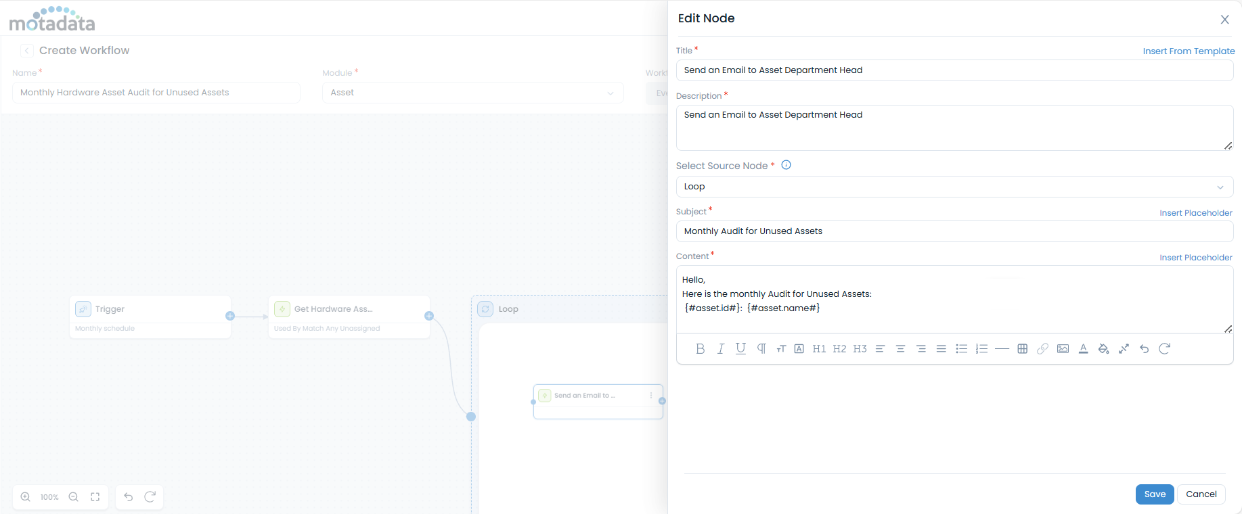Image resolution: width=1242 pixels, height=514 pixels.
Task: Click the Subject input field
Action: click(954, 231)
